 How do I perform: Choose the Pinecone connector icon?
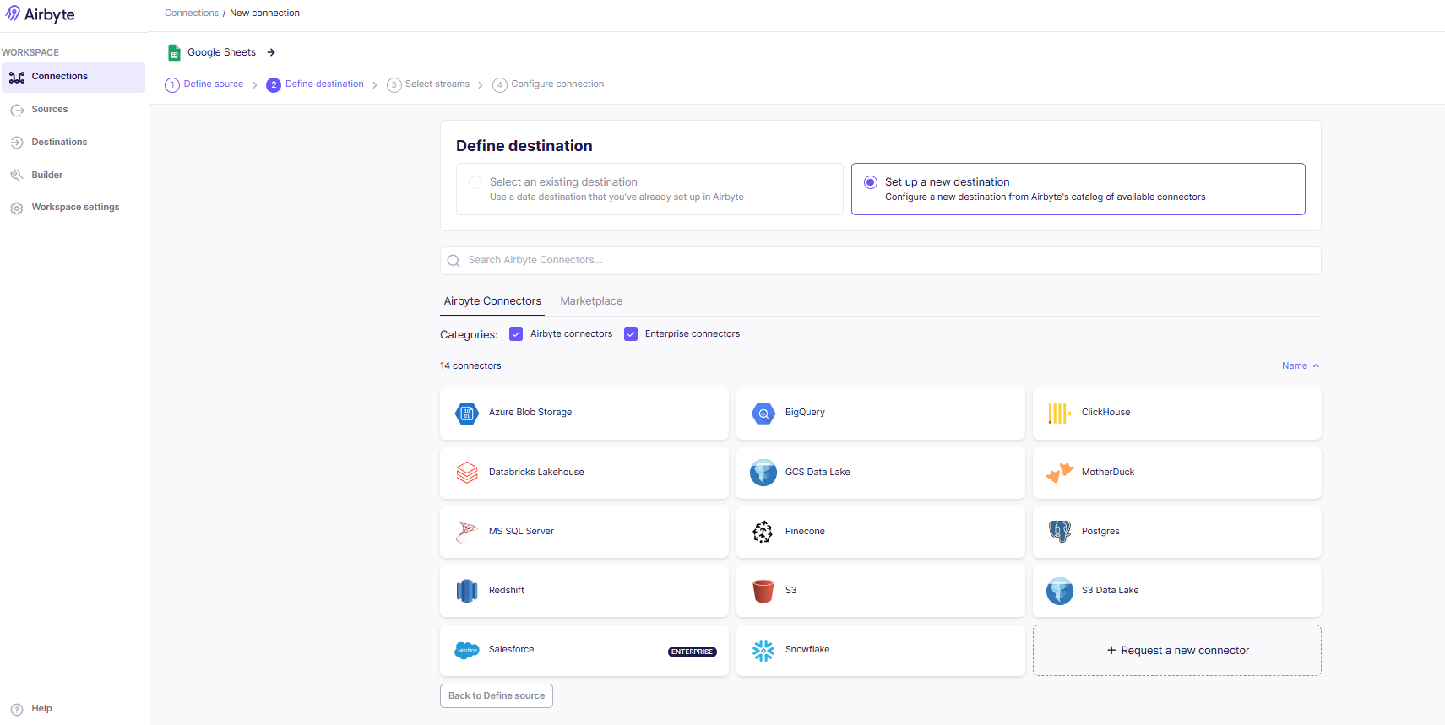coord(763,532)
